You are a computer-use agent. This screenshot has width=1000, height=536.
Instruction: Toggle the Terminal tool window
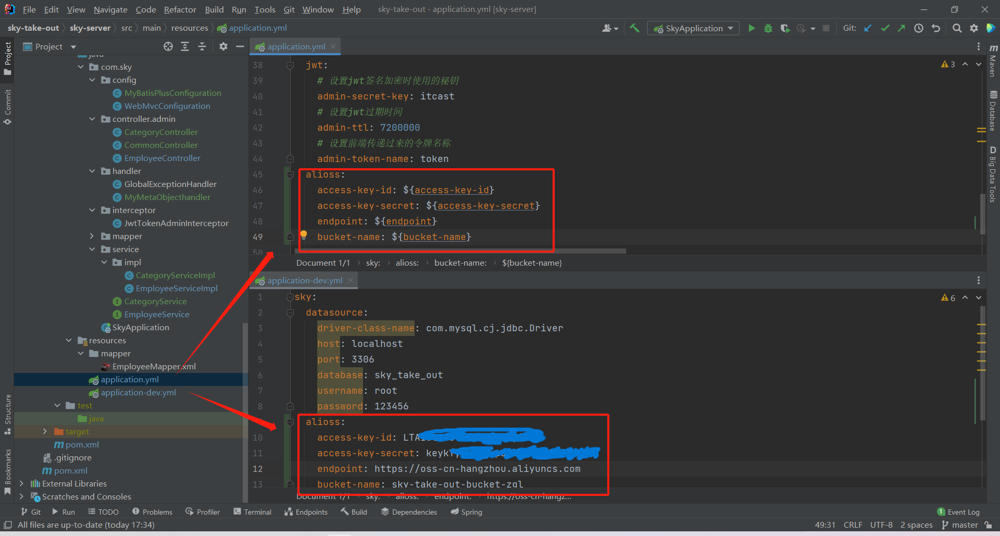tap(253, 512)
